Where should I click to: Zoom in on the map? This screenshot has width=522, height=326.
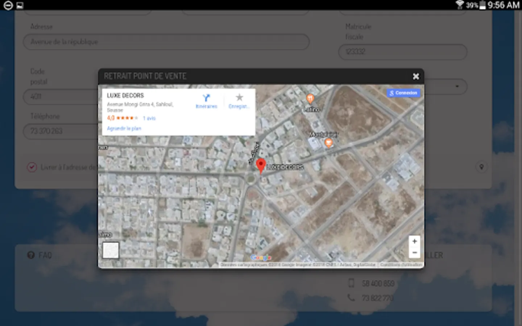click(x=414, y=241)
